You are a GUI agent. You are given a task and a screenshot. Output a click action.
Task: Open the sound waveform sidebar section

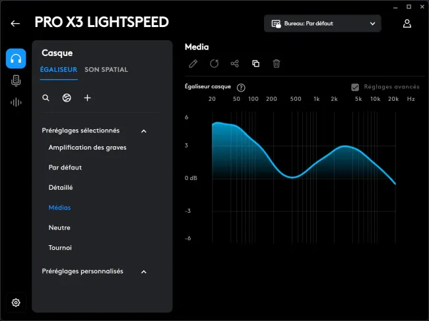click(16, 102)
